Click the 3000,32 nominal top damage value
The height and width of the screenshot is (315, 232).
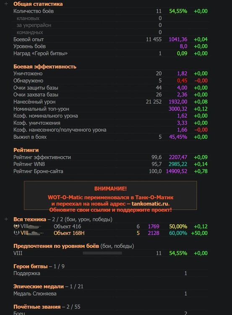pyautogui.click(x=178, y=109)
